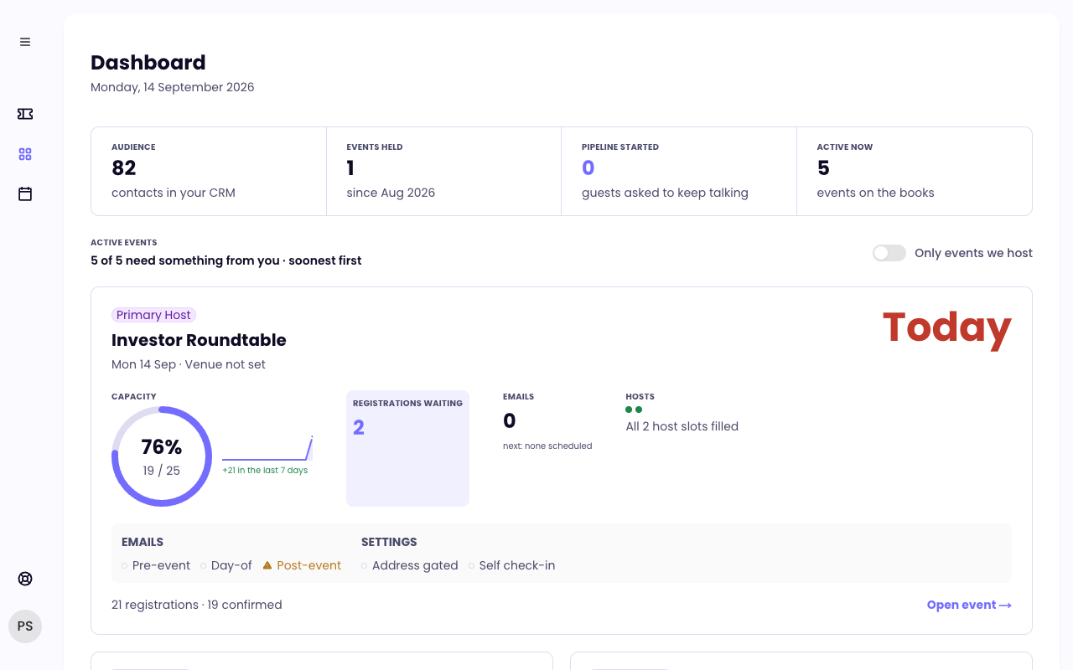Click the Pipeline Started 0 value
This screenshot has height=670, width=1073.
coord(588,167)
